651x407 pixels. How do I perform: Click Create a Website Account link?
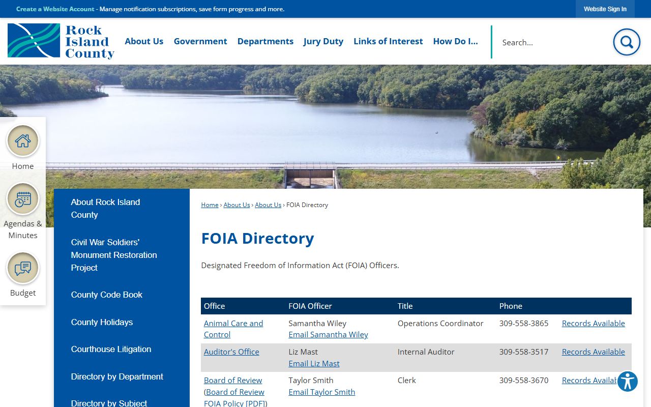click(x=55, y=9)
